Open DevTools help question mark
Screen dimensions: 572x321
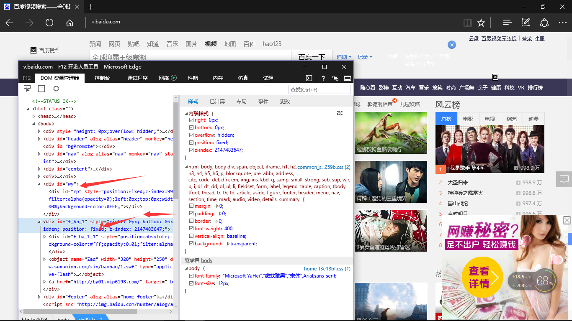323,78
